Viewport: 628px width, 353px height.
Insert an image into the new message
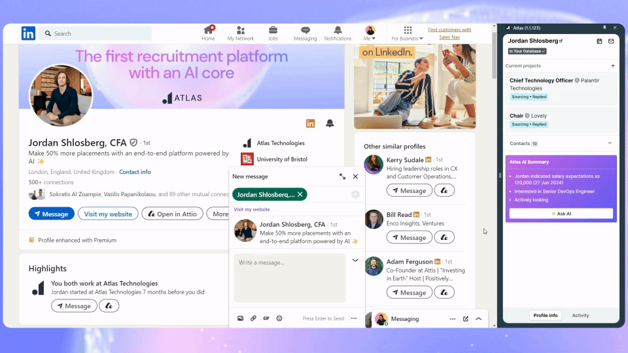coord(240,318)
